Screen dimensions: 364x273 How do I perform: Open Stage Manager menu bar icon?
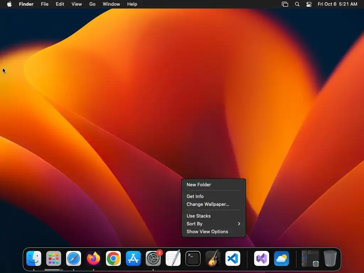(285, 4)
